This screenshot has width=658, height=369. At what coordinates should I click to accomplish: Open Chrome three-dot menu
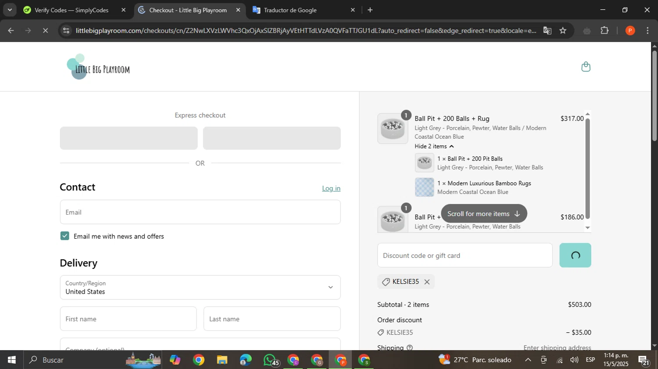(x=647, y=31)
